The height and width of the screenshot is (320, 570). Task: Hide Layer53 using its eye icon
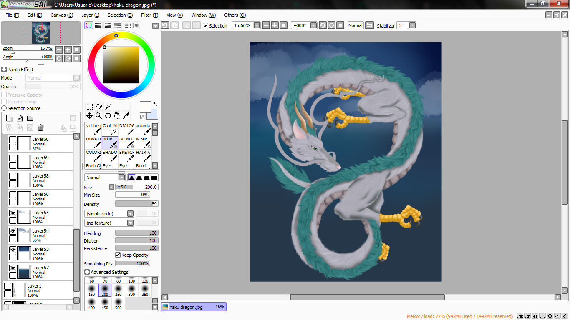(x=13, y=249)
